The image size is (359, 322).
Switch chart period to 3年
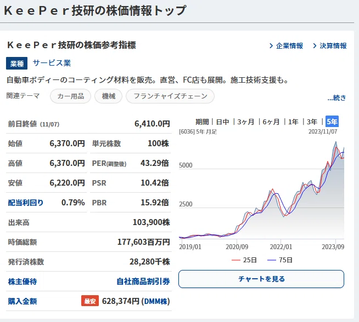(x=312, y=122)
